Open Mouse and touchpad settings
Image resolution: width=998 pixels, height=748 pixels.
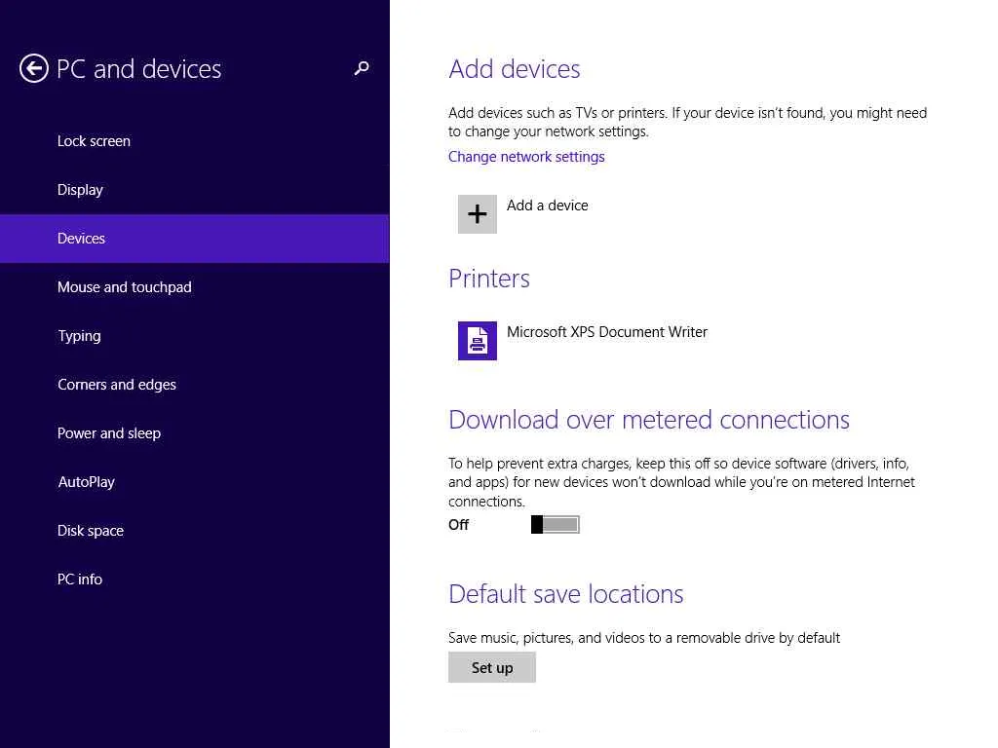click(x=125, y=287)
